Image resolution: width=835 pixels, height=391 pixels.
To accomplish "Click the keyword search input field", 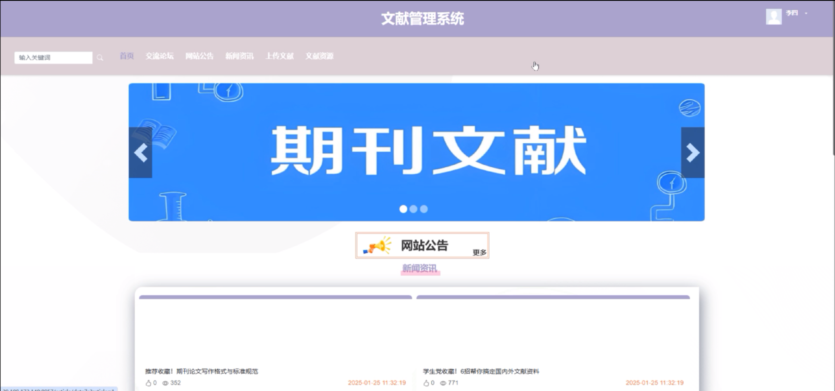I will coord(53,58).
